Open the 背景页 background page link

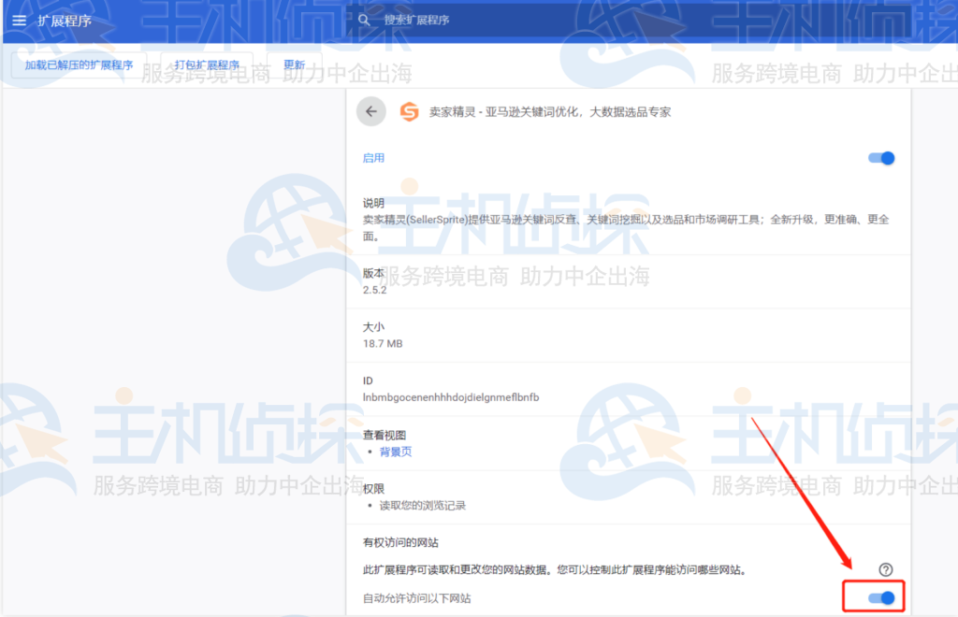pos(396,450)
